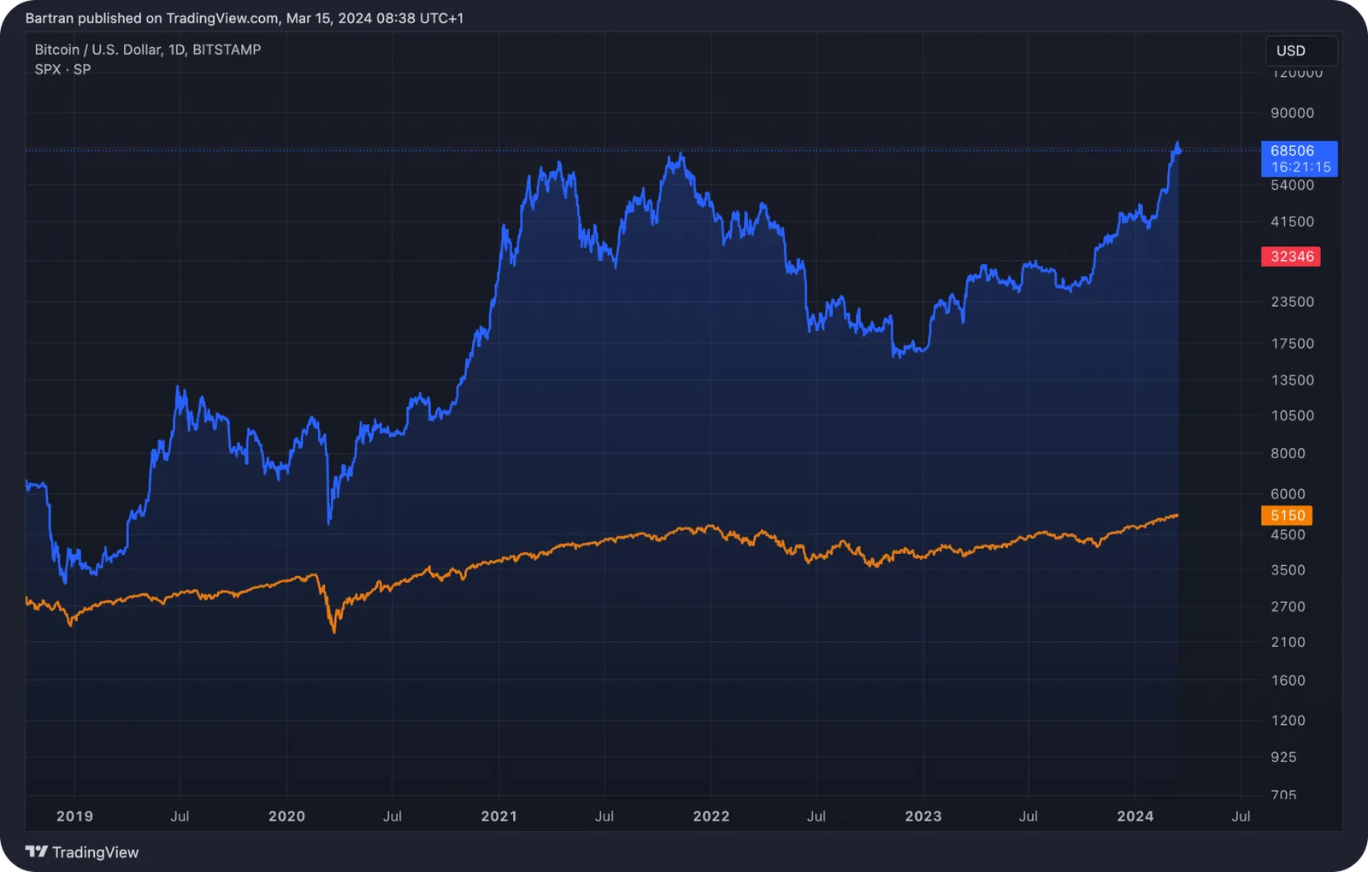Image resolution: width=1368 pixels, height=872 pixels.
Task: Click the 90000 price scale value
Action: (1292, 113)
